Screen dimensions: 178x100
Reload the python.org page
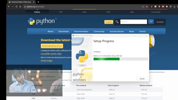(16, 7)
